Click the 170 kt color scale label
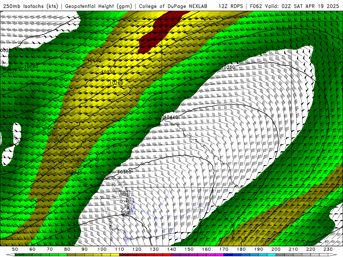The image size is (343, 257). pos(224,249)
